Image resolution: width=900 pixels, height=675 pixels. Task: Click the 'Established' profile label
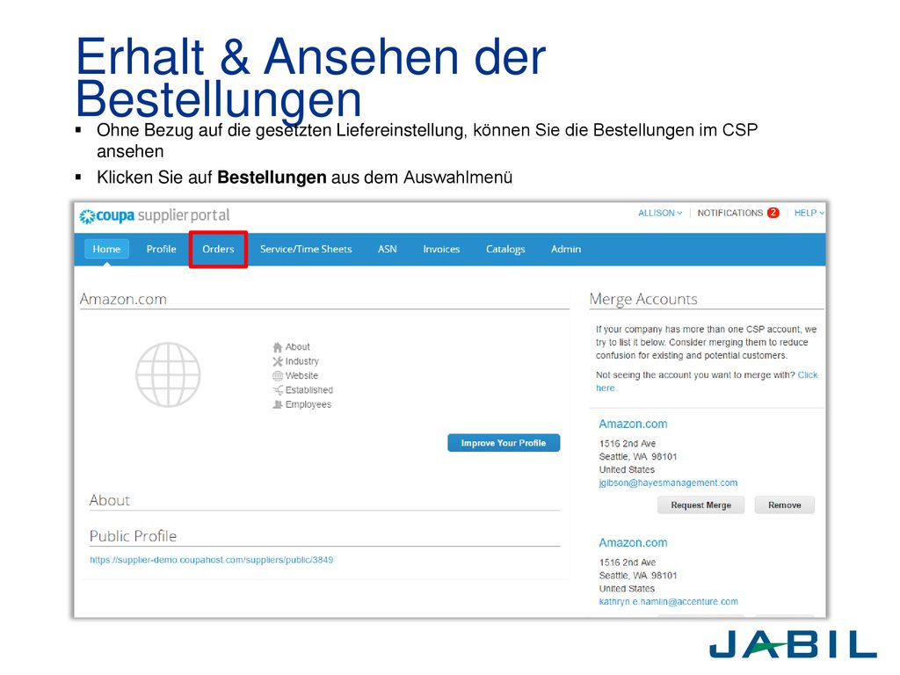[x=309, y=390]
